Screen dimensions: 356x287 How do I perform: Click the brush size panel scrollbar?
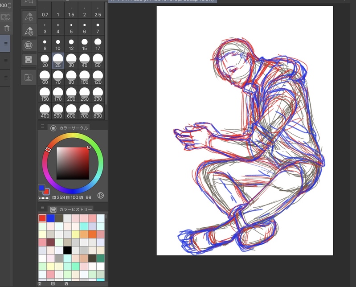106,53
